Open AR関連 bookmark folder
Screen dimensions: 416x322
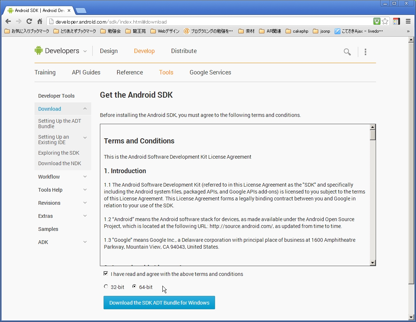(270, 31)
